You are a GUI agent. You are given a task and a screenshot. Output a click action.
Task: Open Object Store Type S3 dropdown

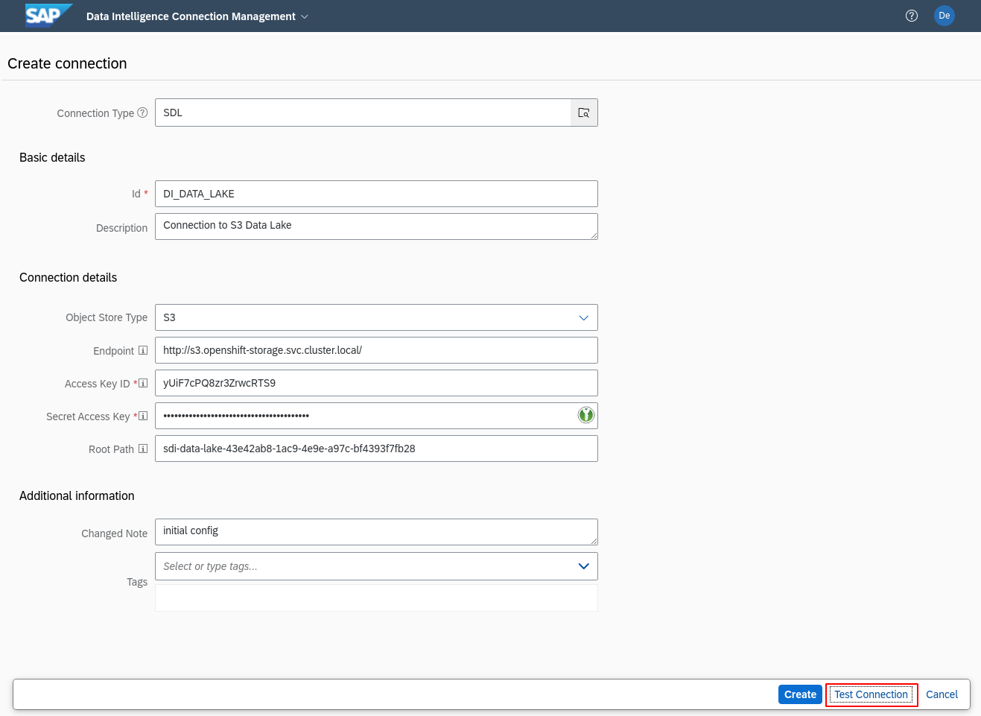376,317
